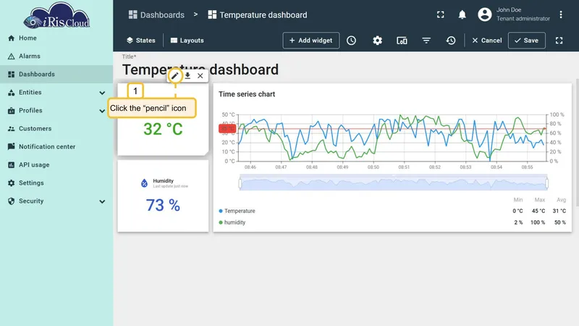This screenshot has height=326, width=579.
Task: Click the red threshold label on chart
Action: tap(227, 128)
